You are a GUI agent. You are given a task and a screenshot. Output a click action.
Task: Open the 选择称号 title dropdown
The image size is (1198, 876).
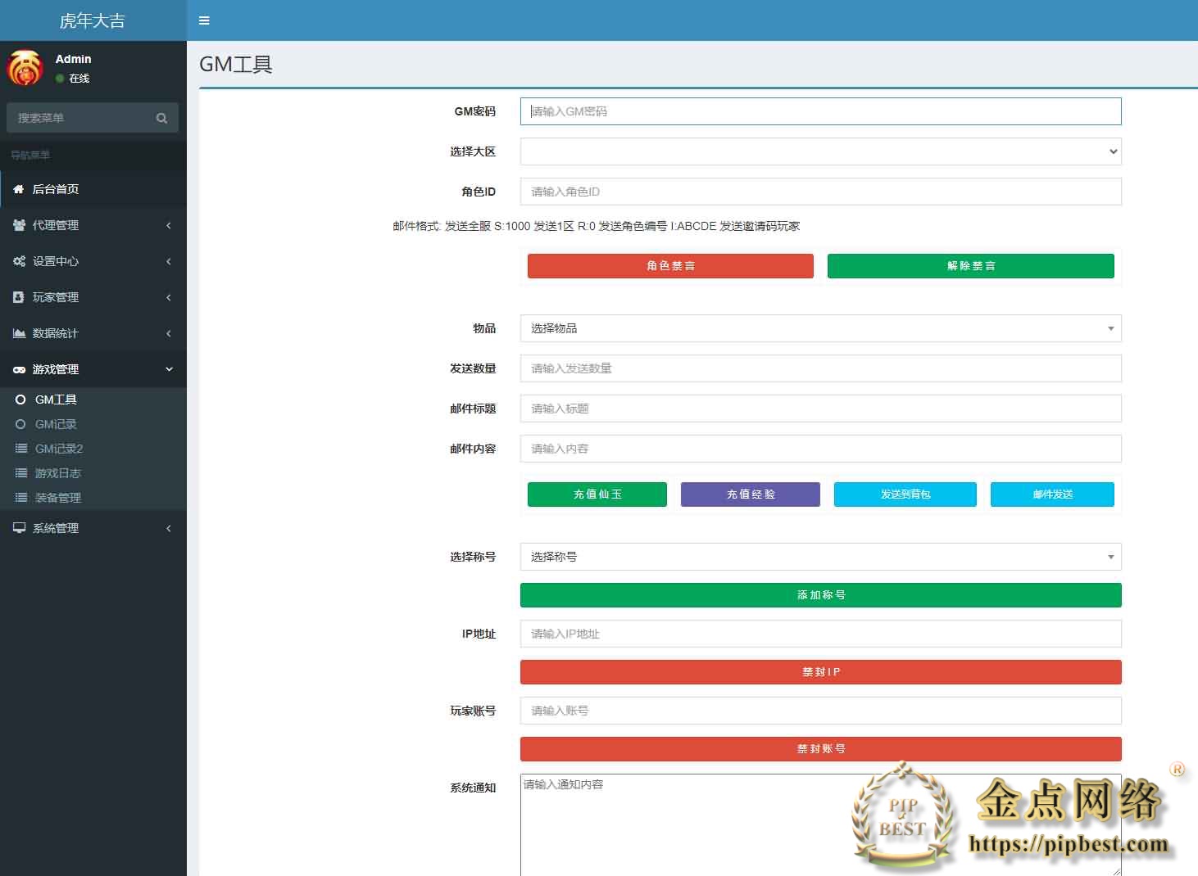pos(820,557)
